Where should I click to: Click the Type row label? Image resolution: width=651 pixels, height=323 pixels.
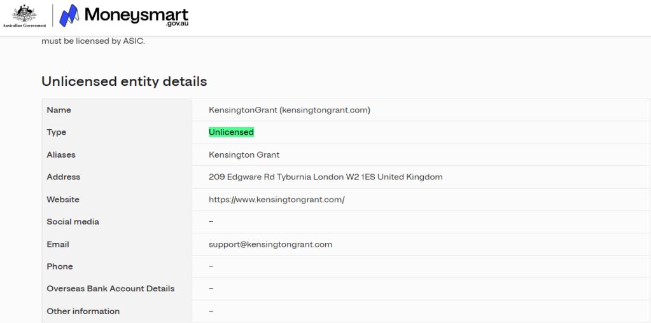(x=56, y=132)
